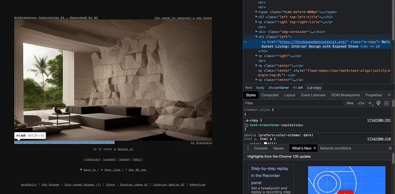The width and height of the screenshot is (395, 194).
Task: Open the rendering emulation paint-roller icon
Action: (378, 103)
